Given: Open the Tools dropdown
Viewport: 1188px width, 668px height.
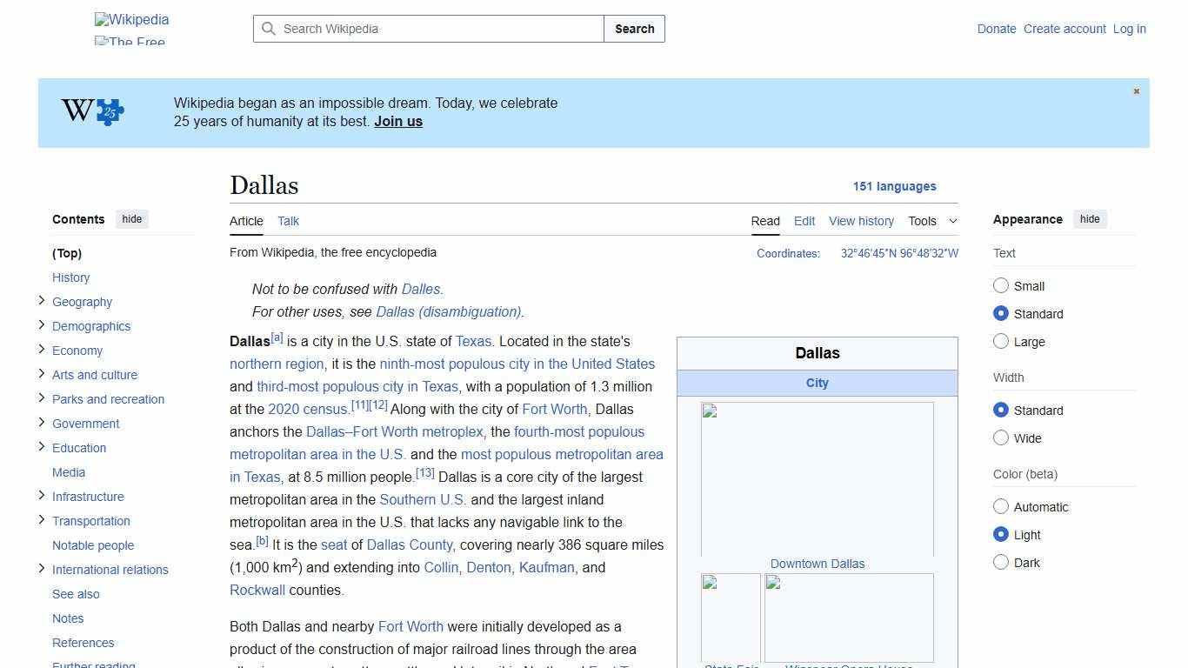Looking at the screenshot, I should [931, 221].
